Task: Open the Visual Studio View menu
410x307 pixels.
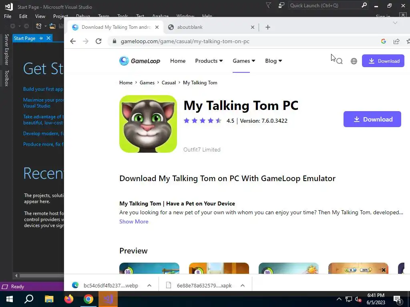Action: [x=40, y=16]
